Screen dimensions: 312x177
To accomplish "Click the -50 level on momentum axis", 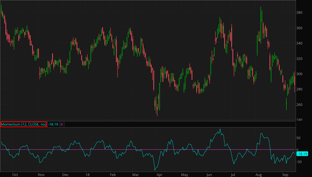I will tap(299, 162).
